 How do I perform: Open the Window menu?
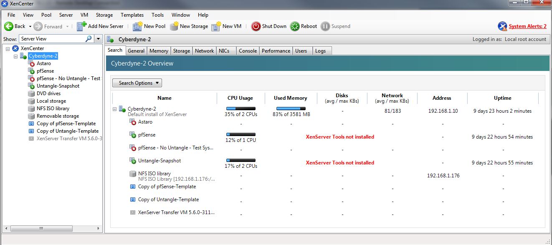coord(180,15)
